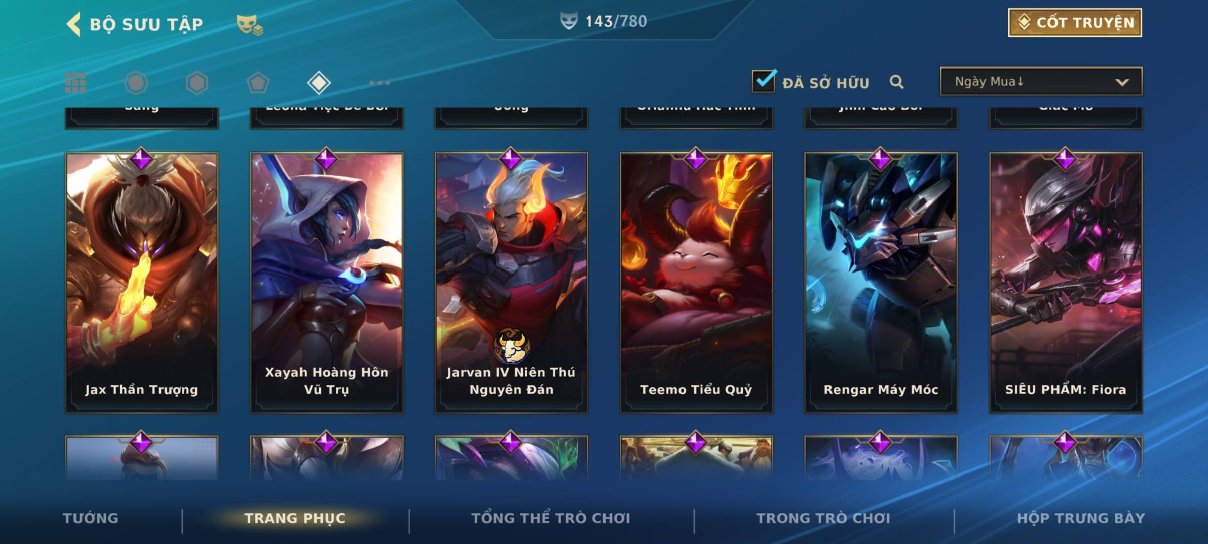Open the gold mask and coins icon

[x=250, y=25]
